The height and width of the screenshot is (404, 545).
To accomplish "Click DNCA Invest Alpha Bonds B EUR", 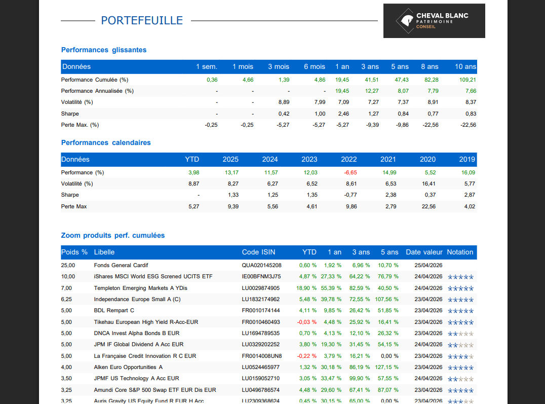I will (x=137, y=334).
